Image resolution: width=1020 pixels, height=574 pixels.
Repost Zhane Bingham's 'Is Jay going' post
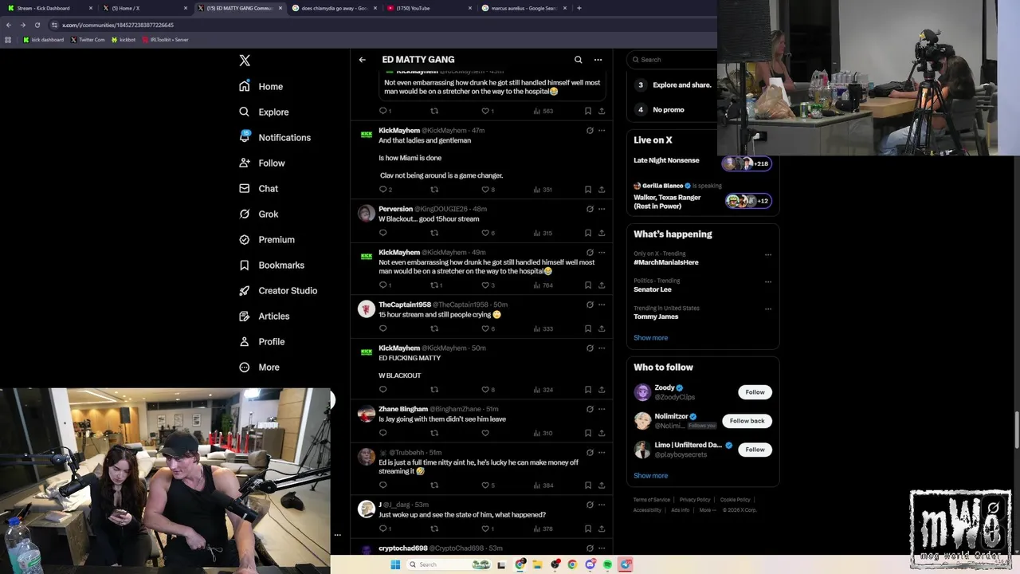pos(434,433)
